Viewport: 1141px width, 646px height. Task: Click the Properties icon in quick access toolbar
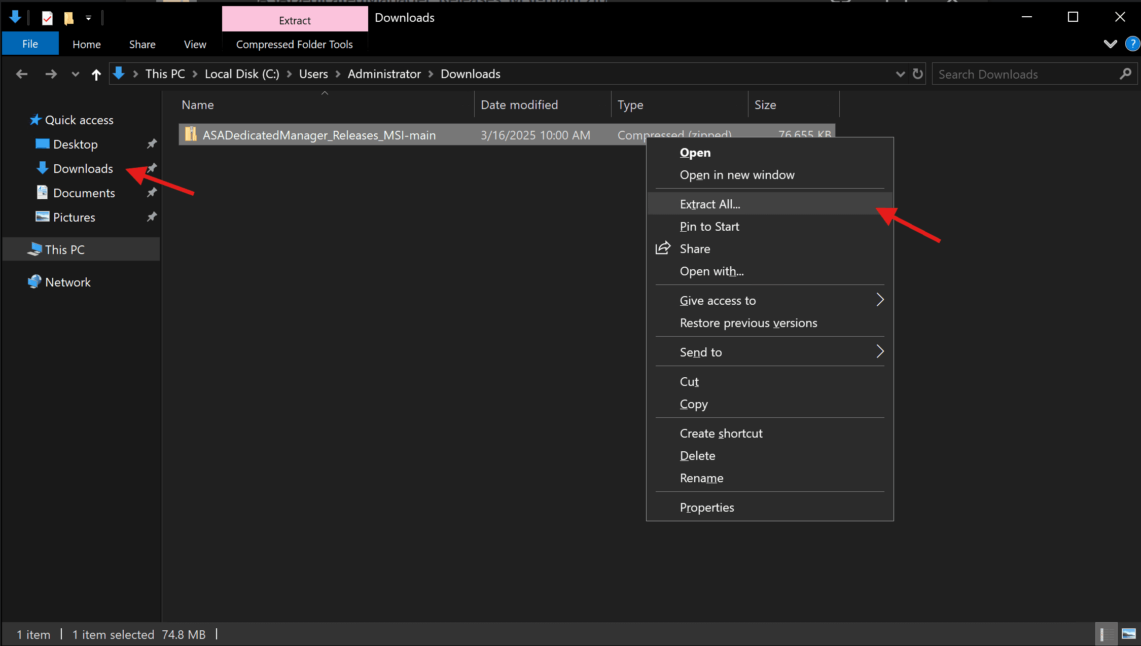(x=47, y=18)
